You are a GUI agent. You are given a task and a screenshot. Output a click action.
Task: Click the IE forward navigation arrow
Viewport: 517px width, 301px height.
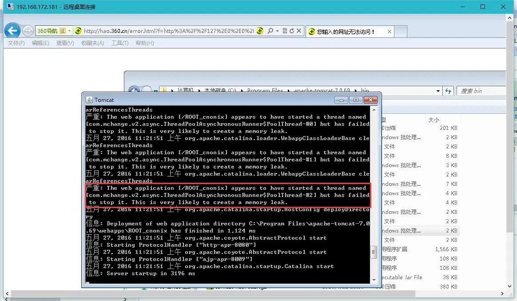pyautogui.click(x=28, y=31)
